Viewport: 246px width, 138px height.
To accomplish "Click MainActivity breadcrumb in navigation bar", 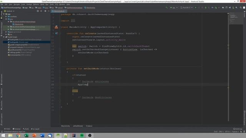I will tap(90, 8).
